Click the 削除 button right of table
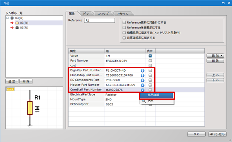Screen dimensions: 232x142 point(215,61)
